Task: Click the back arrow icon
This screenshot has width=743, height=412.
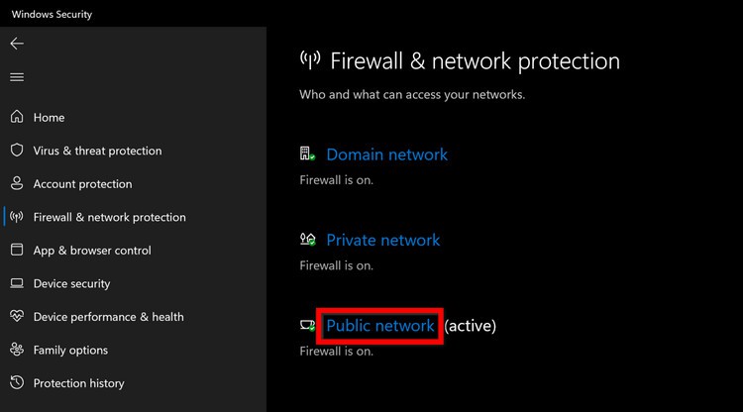Action: click(17, 44)
